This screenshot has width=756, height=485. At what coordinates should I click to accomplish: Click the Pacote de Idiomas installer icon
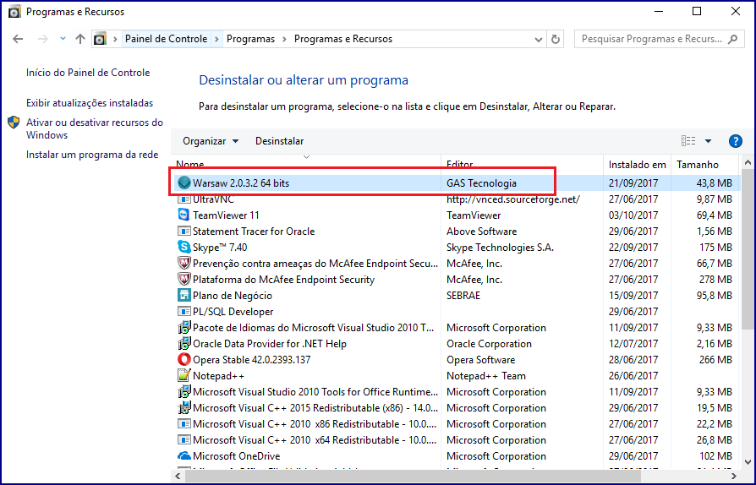[184, 328]
